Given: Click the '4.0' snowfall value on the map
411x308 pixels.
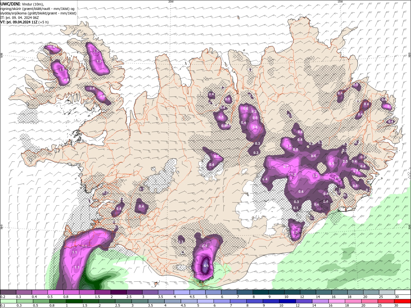Looking at the screenshot, I should [206, 266].
